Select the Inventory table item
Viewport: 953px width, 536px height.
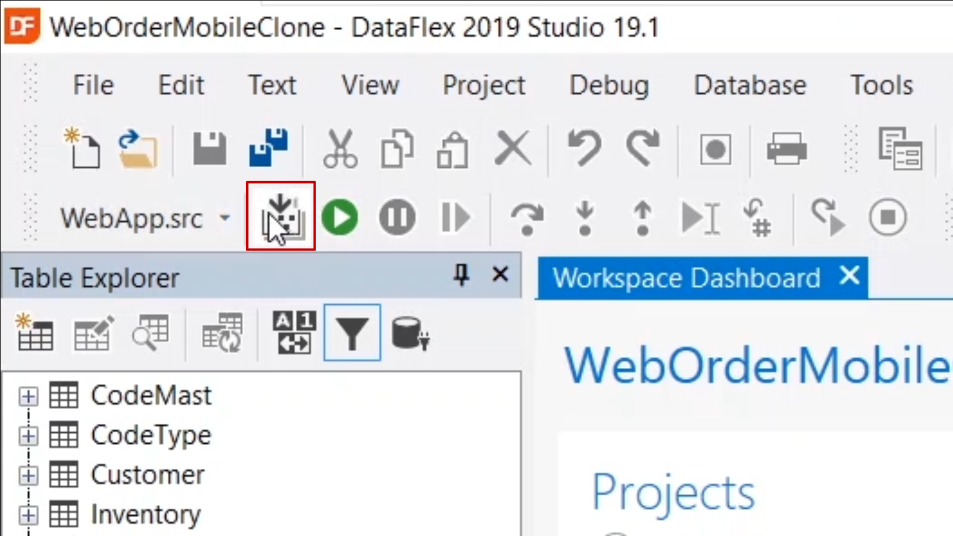tap(145, 515)
